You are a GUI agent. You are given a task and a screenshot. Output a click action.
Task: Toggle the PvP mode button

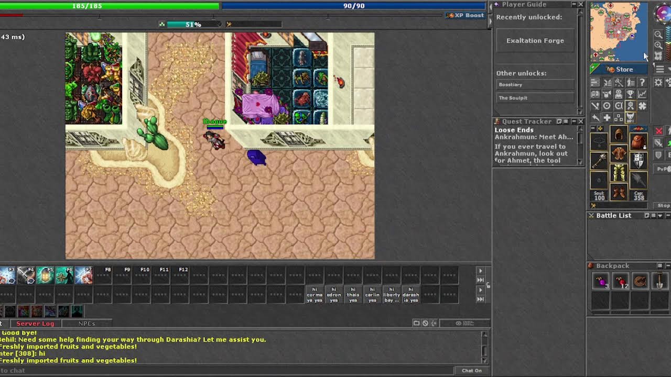tap(664, 169)
